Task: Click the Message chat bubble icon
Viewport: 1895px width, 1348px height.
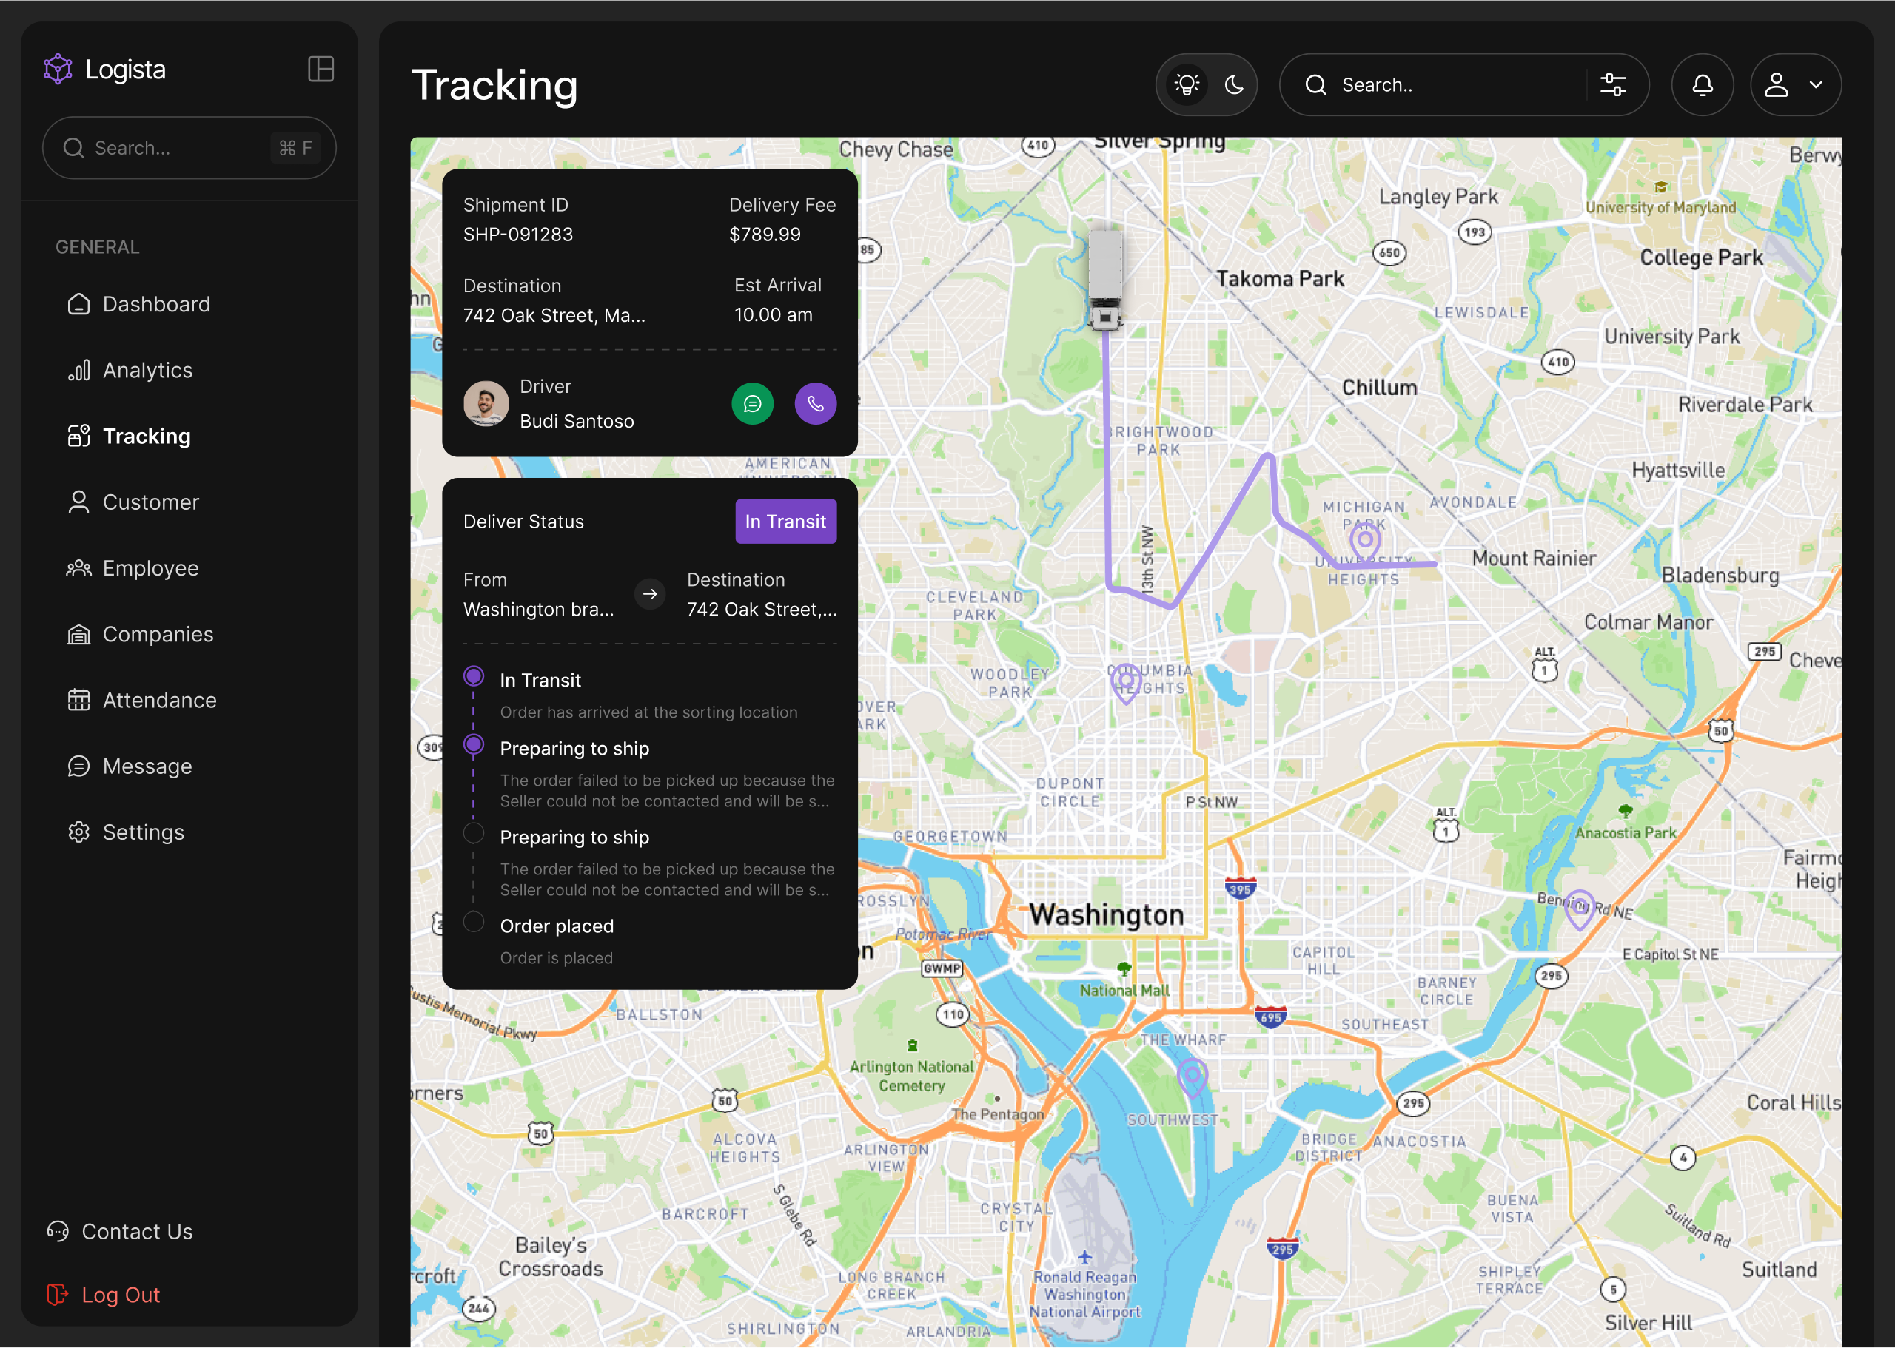Action: tap(79, 766)
